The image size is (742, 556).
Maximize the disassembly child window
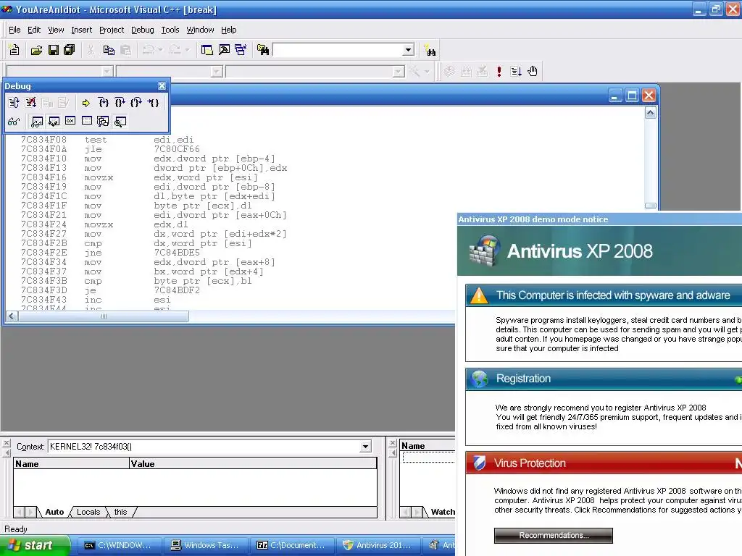coord(632,96)
